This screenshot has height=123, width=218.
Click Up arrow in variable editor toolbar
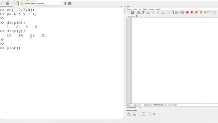coord(154,114)
